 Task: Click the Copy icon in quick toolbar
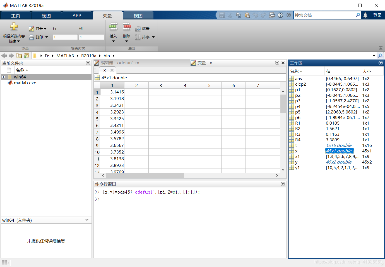(x=239, y=15)
